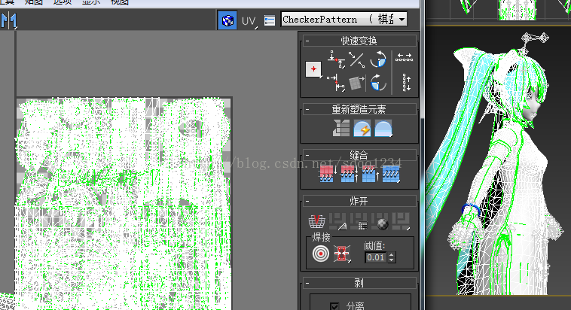
Task: Click the properties list icon beside UV
Action: (270, 20)
